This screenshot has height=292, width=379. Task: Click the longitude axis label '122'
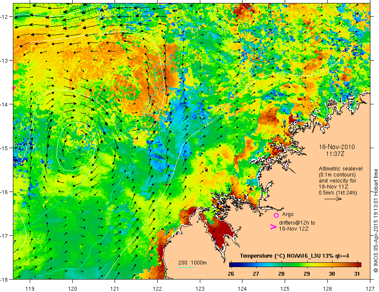click(x=157, y=289)
